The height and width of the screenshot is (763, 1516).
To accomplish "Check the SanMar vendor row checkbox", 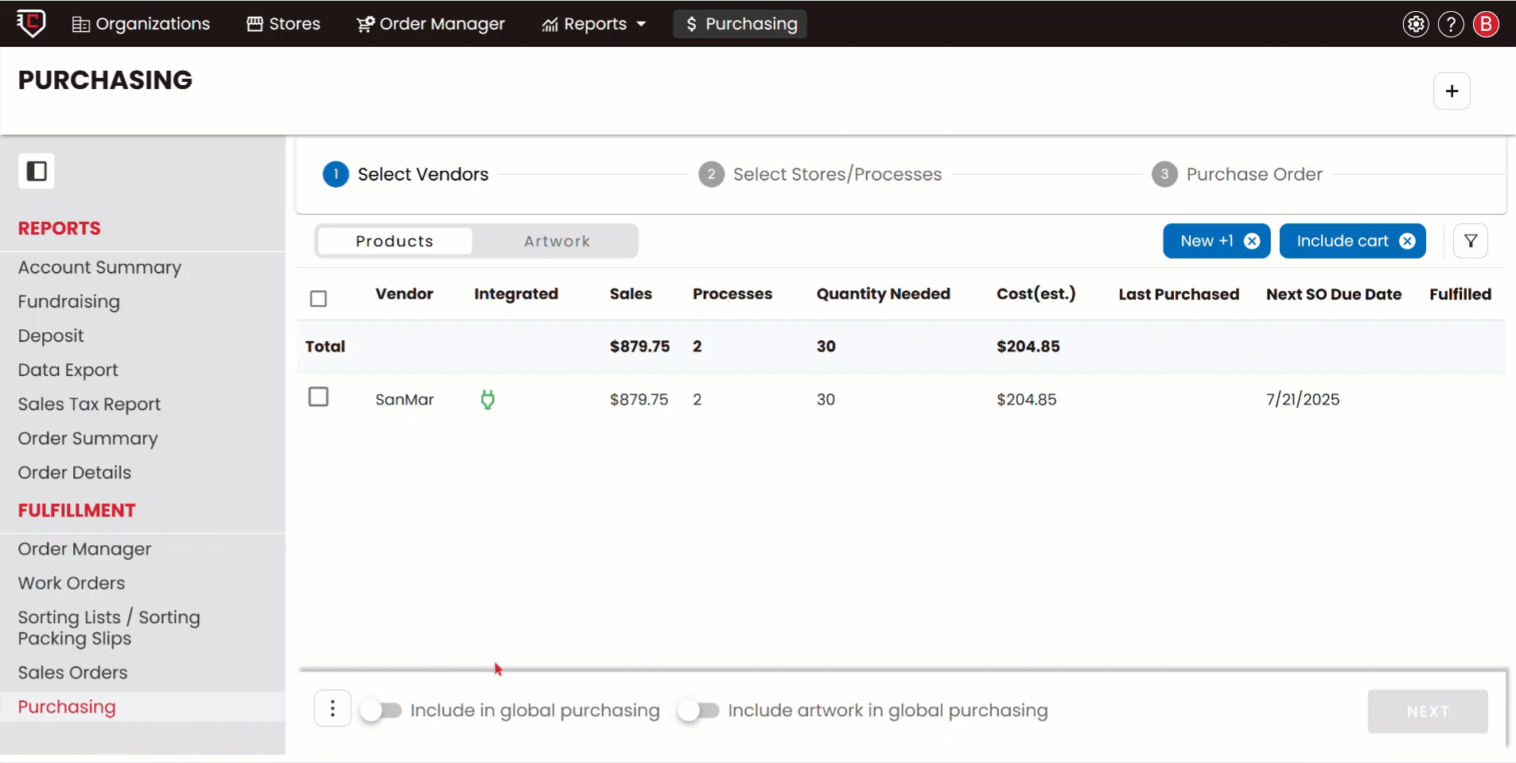I will click(318, 397).
